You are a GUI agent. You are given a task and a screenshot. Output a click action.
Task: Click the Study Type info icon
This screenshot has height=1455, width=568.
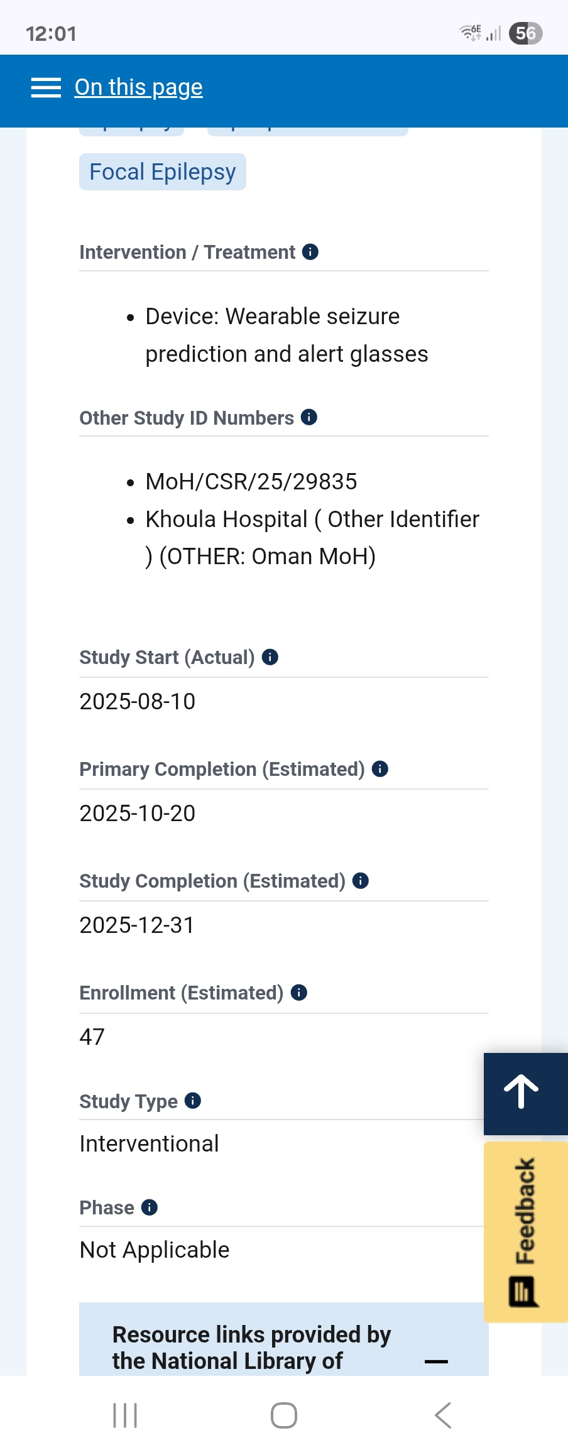(193, 1101)
